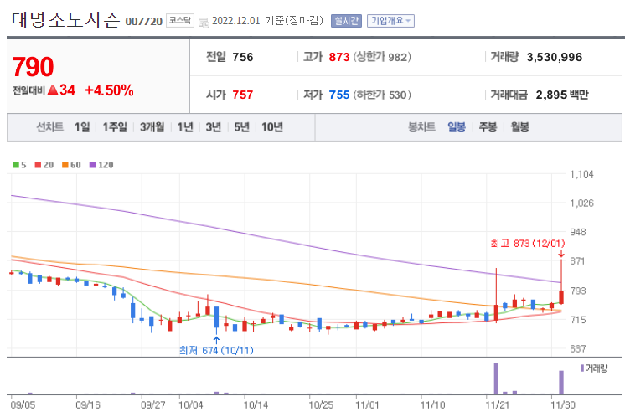The height and width of the screenshot is (417, 625).
Task: Click the 09/05 date axis label
Action: point(23,405)
